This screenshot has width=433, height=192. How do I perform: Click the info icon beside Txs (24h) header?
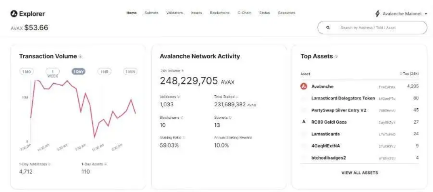(401, 74)
